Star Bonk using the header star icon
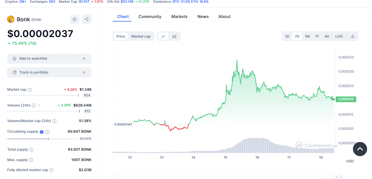The width and height of the screenshot is (372, 179). (75, 19)
